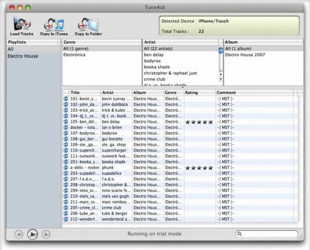Skip to the next track
The image size is (310, 250).
46,234
